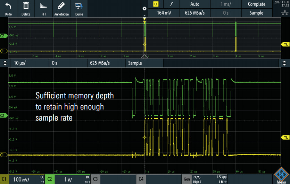
Task: Toggle the C1 channel button
Action: pos(4,179)
